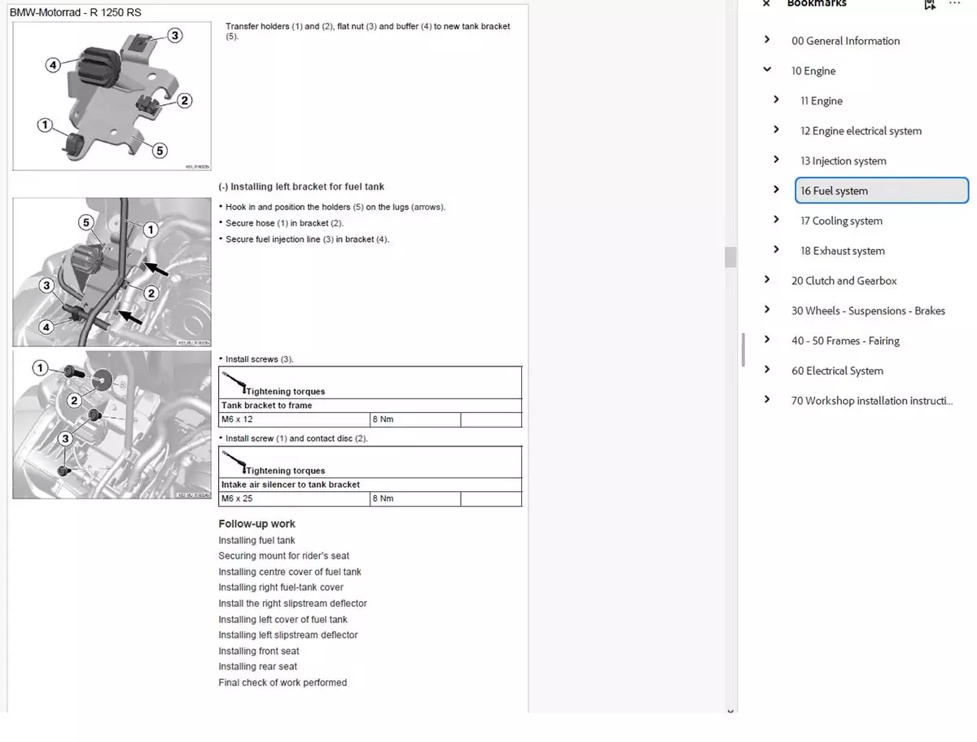Select the 40 - 50 Frames - Fairing bookmark
977x742 pixels.
point(845,341)
